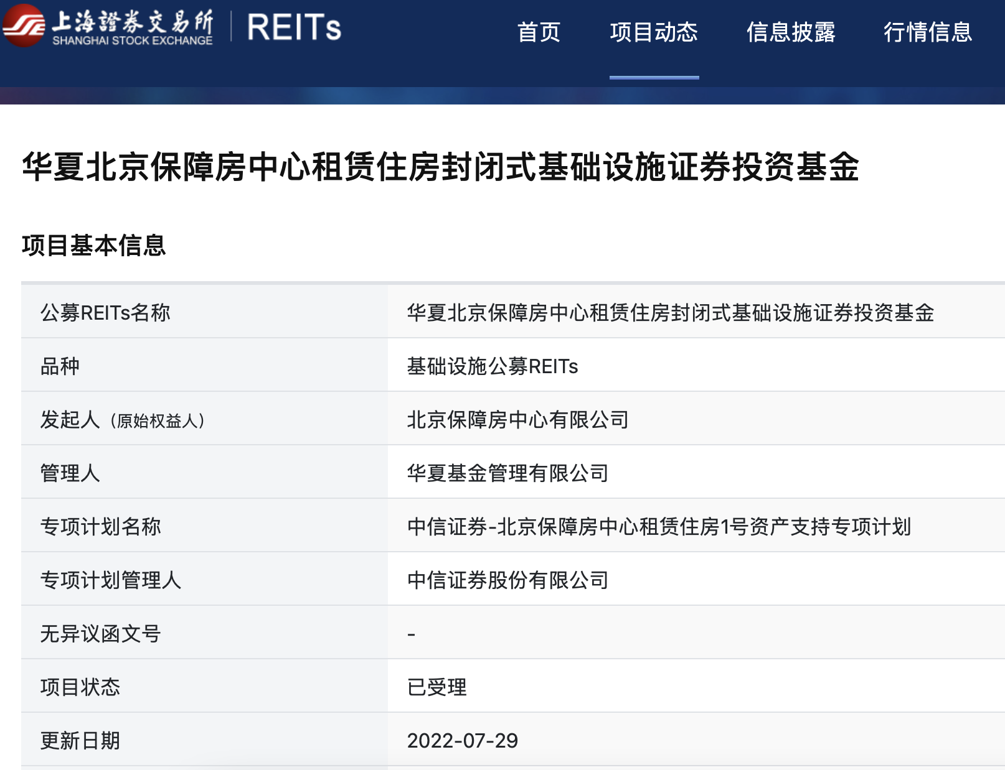
Task: Click the 无异议函文号 row label
Action: pyautogui.click(x=100, y=634)
